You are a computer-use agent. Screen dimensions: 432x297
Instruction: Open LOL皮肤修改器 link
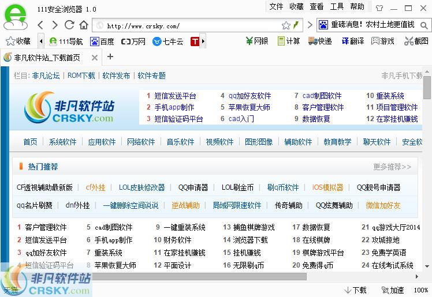(141, 187)
